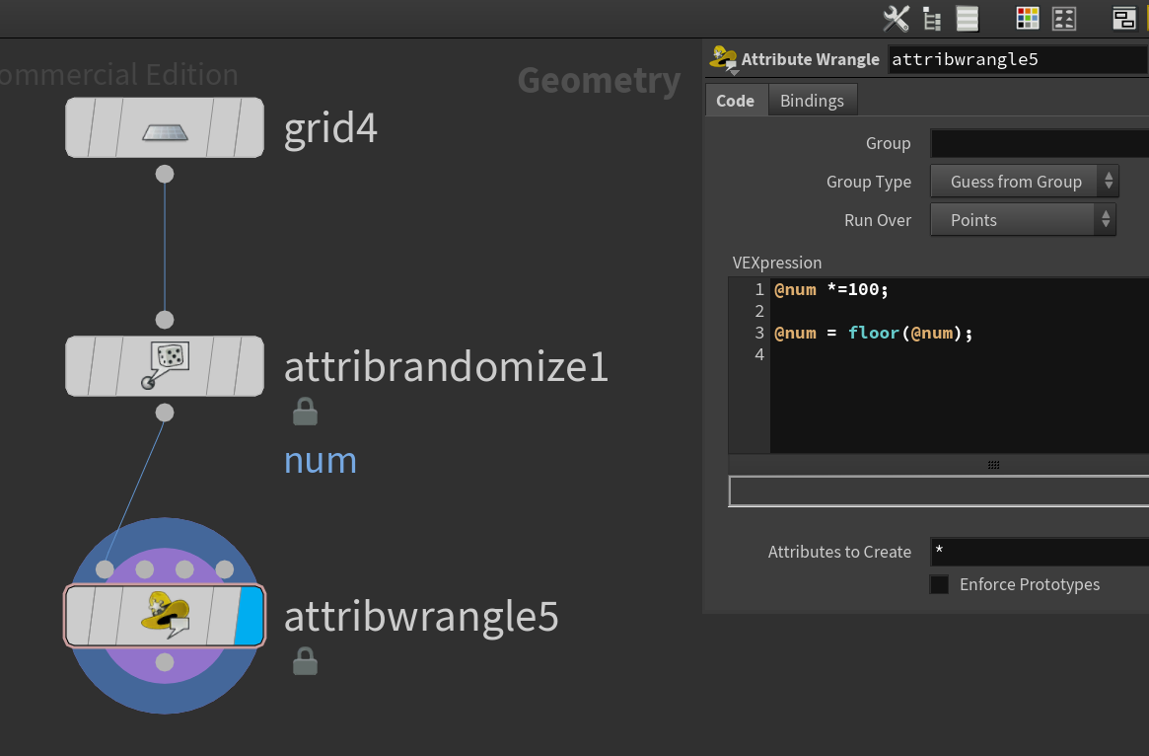This screenshot has height=756, width=1149.
Task: Click the pane layout windows icon
Action: pos(1123,19)
